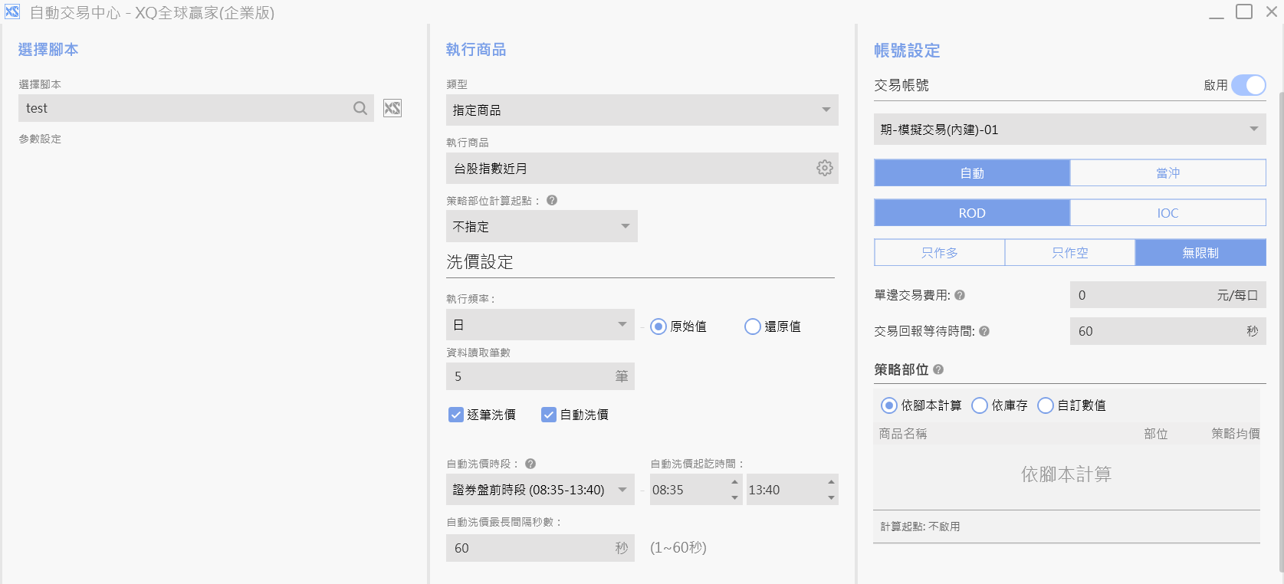Uncheck the 逐筆洗價 checkbox
The image size is (1284, 584).
click(456, 415)
